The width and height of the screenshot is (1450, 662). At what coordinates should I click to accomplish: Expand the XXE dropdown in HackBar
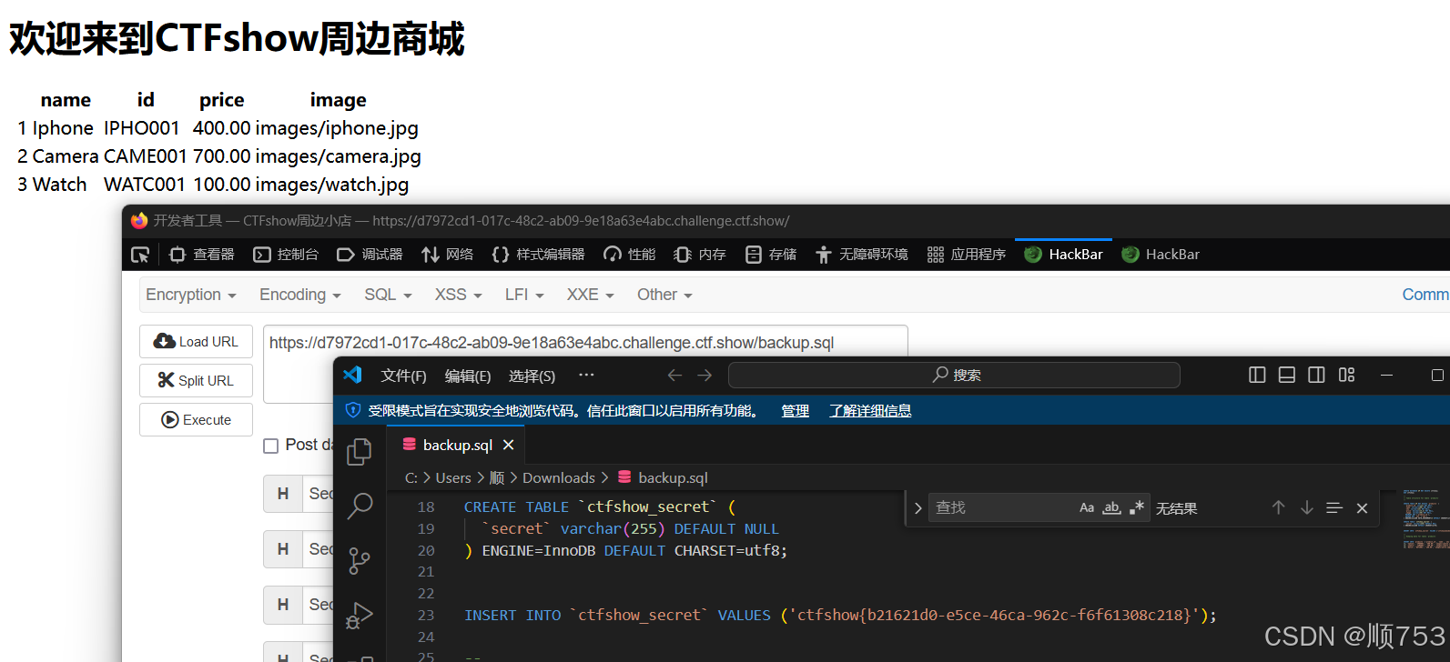coord(590,295)
